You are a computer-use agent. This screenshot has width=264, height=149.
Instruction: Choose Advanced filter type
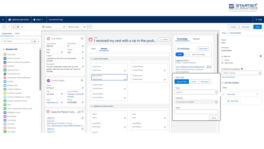205,81
